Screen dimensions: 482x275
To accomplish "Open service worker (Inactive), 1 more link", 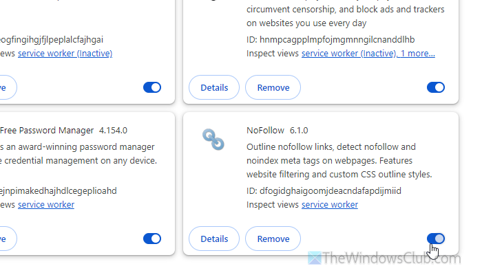I will [x=368, y=54].
